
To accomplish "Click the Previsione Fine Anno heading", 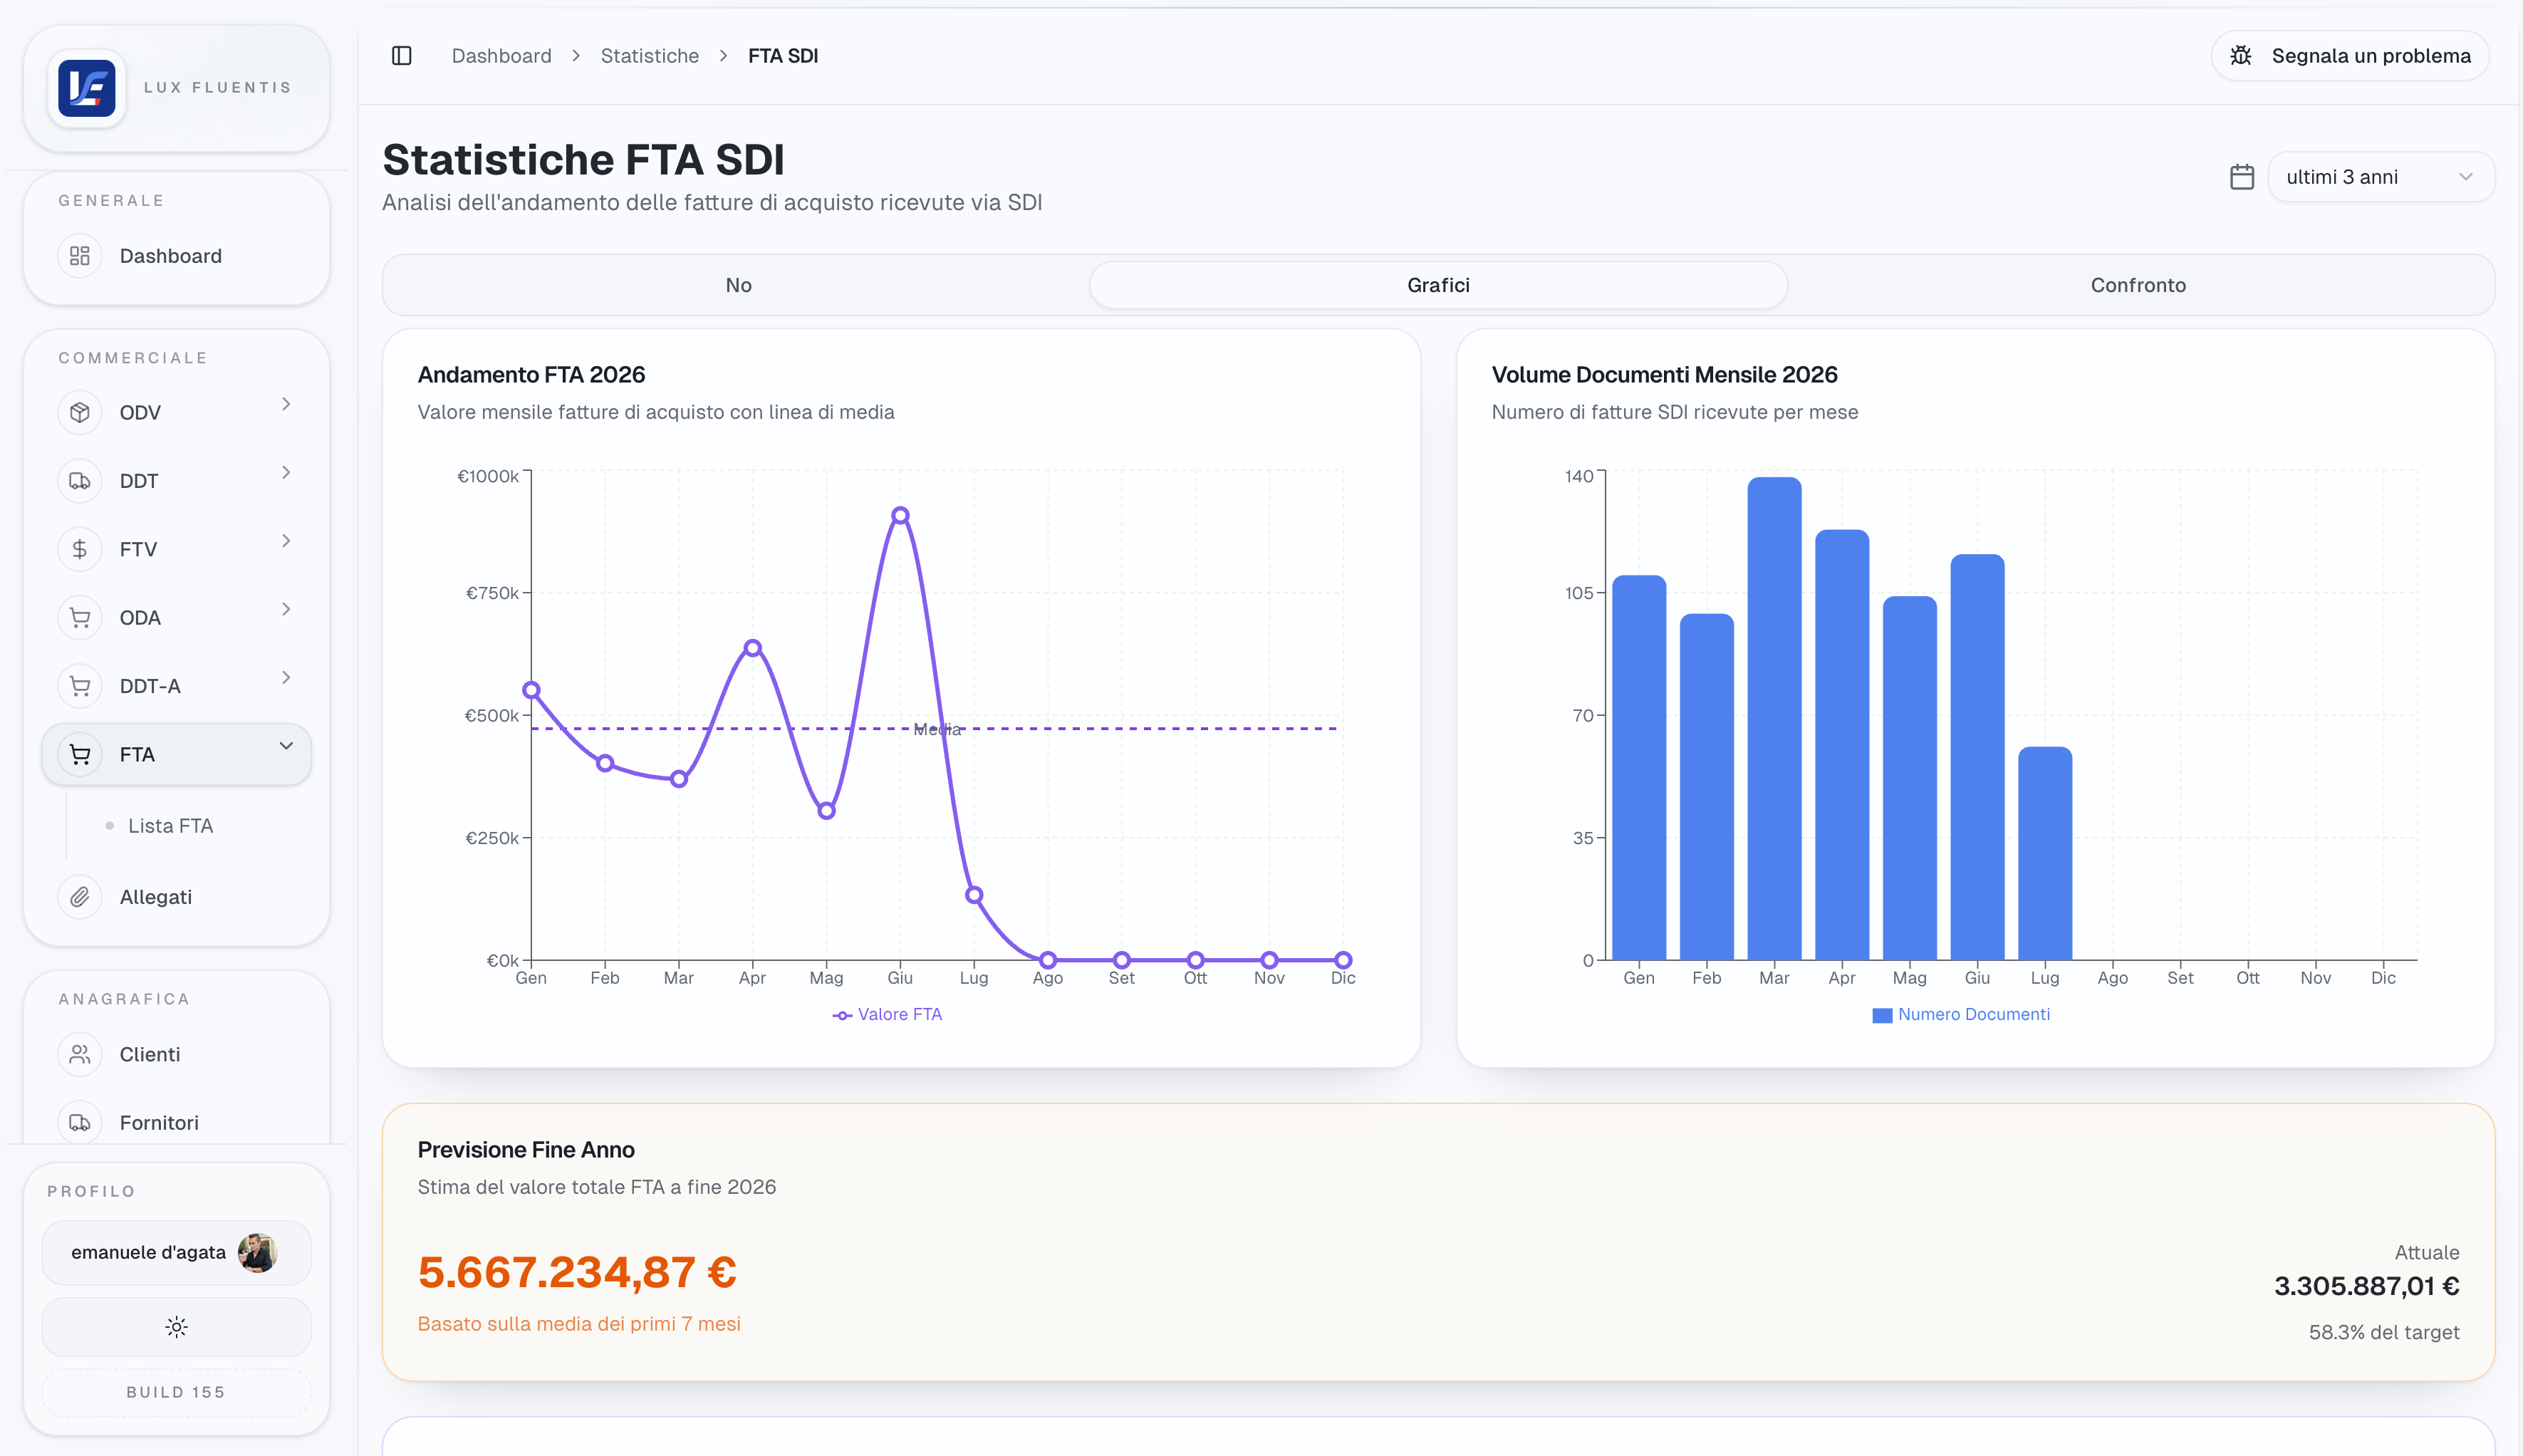I will (x=526, y=1150).
